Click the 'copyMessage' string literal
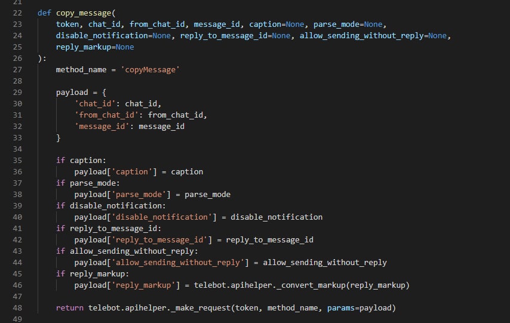Image resolution: width=510 pixels, height=323 pixels. click(150, 70)
